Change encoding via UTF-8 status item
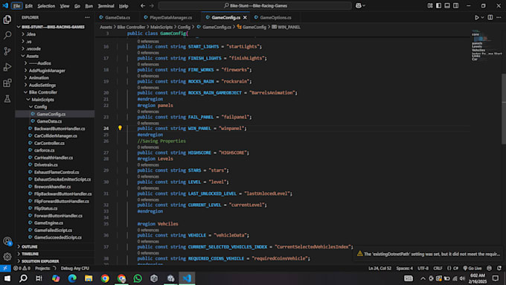Screen dimensions: 506x285 [x=423, y=268]
